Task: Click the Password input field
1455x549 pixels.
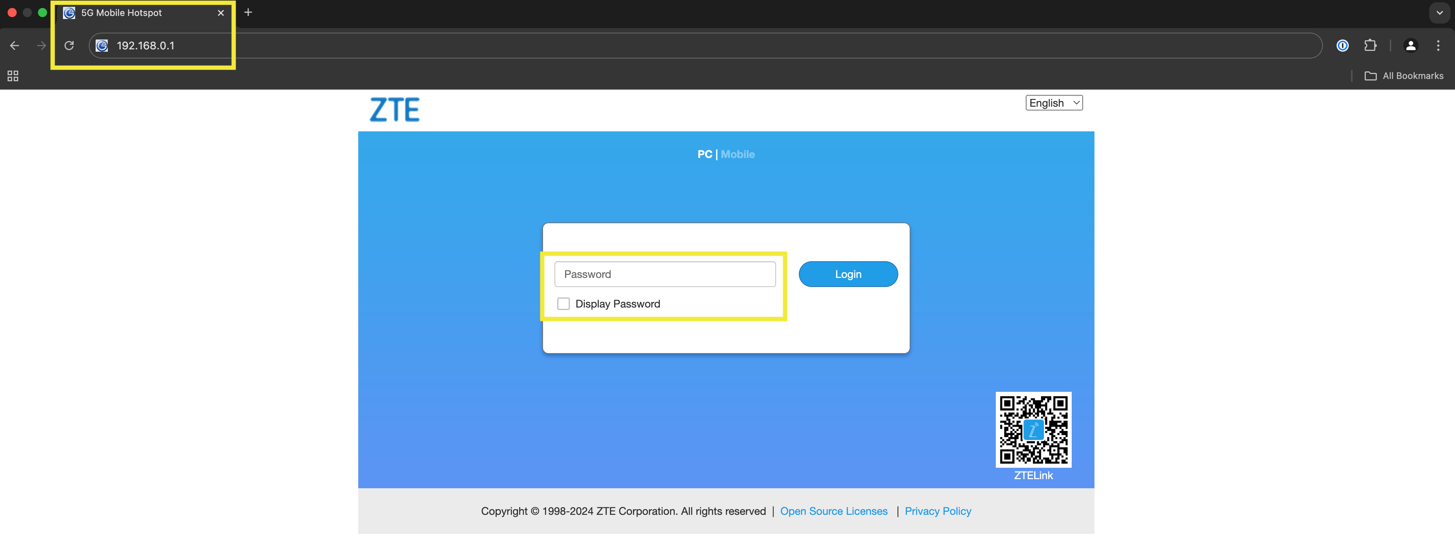Action: [x=665, y=274]
